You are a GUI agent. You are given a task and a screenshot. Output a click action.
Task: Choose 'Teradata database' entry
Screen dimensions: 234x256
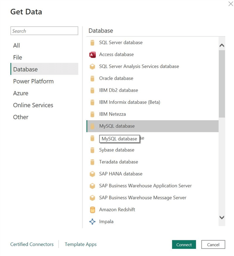pos(119,162)
